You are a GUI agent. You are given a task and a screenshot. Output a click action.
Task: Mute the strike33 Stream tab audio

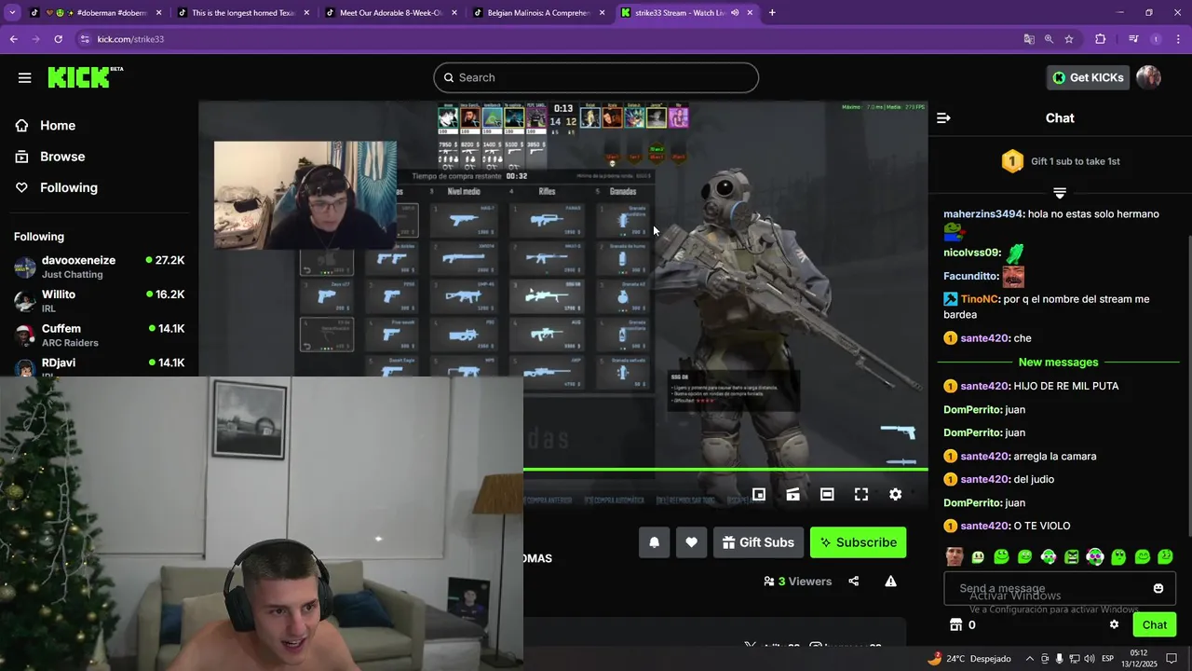tap(735, 13)
